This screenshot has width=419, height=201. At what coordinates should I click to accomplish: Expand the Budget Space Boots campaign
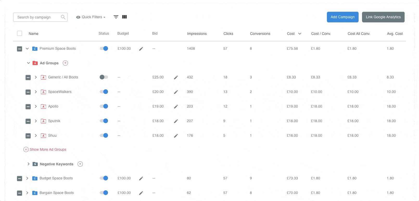click(x=27, y=178)
